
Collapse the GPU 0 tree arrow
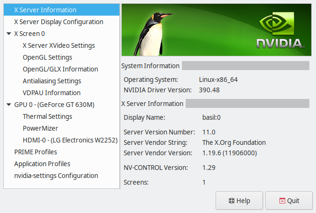[x=9, y=105]
